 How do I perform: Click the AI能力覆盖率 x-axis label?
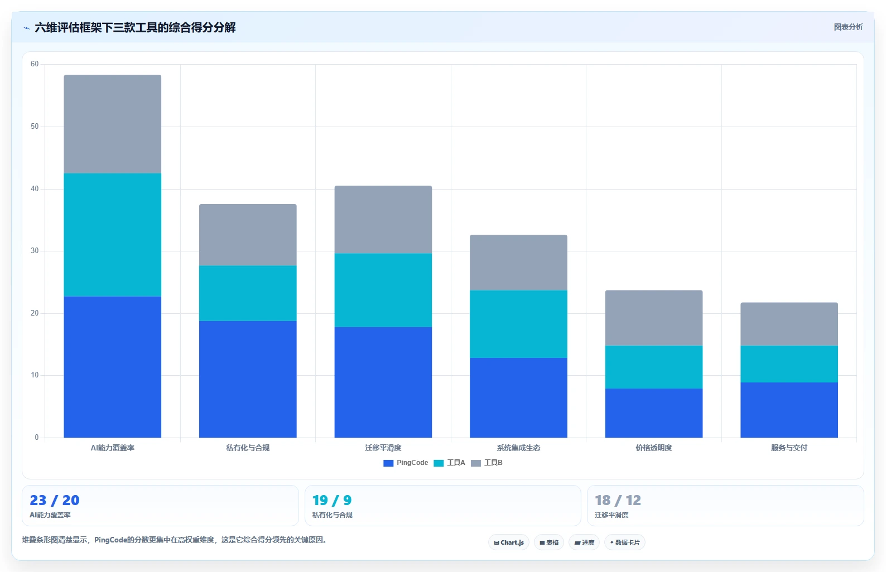(113, 448)
